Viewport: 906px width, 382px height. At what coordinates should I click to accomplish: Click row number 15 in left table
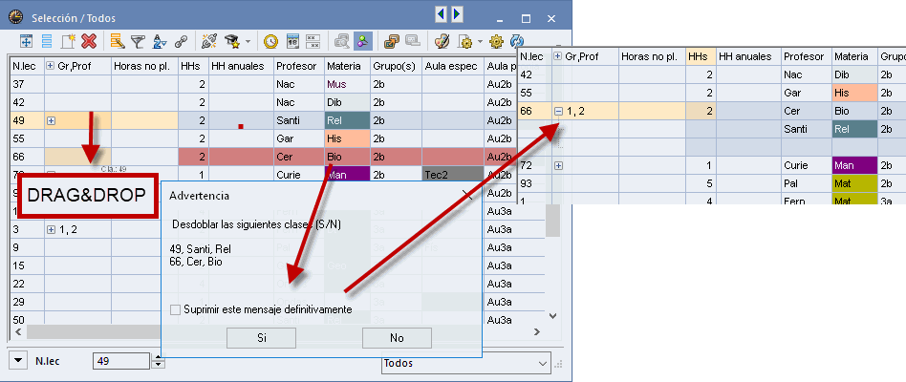[27, 265]
